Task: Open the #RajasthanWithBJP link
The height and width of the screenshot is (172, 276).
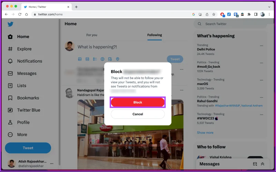Action: coord(227,106)
